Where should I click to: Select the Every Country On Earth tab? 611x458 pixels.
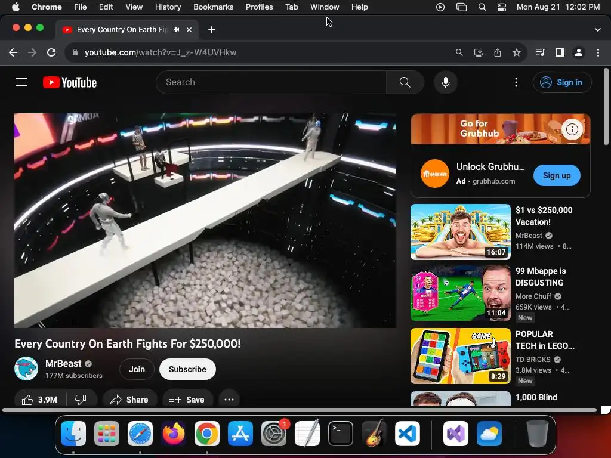(x=122, y=30)
